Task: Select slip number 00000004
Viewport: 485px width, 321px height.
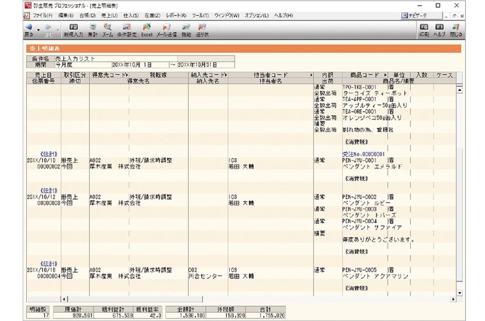Action: pos(48,276)
